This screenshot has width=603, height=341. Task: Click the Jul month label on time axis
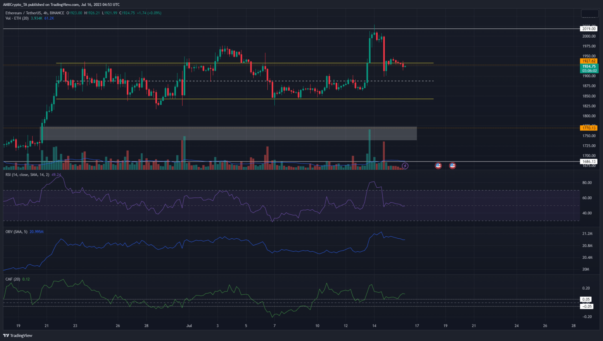coord(189,326)
